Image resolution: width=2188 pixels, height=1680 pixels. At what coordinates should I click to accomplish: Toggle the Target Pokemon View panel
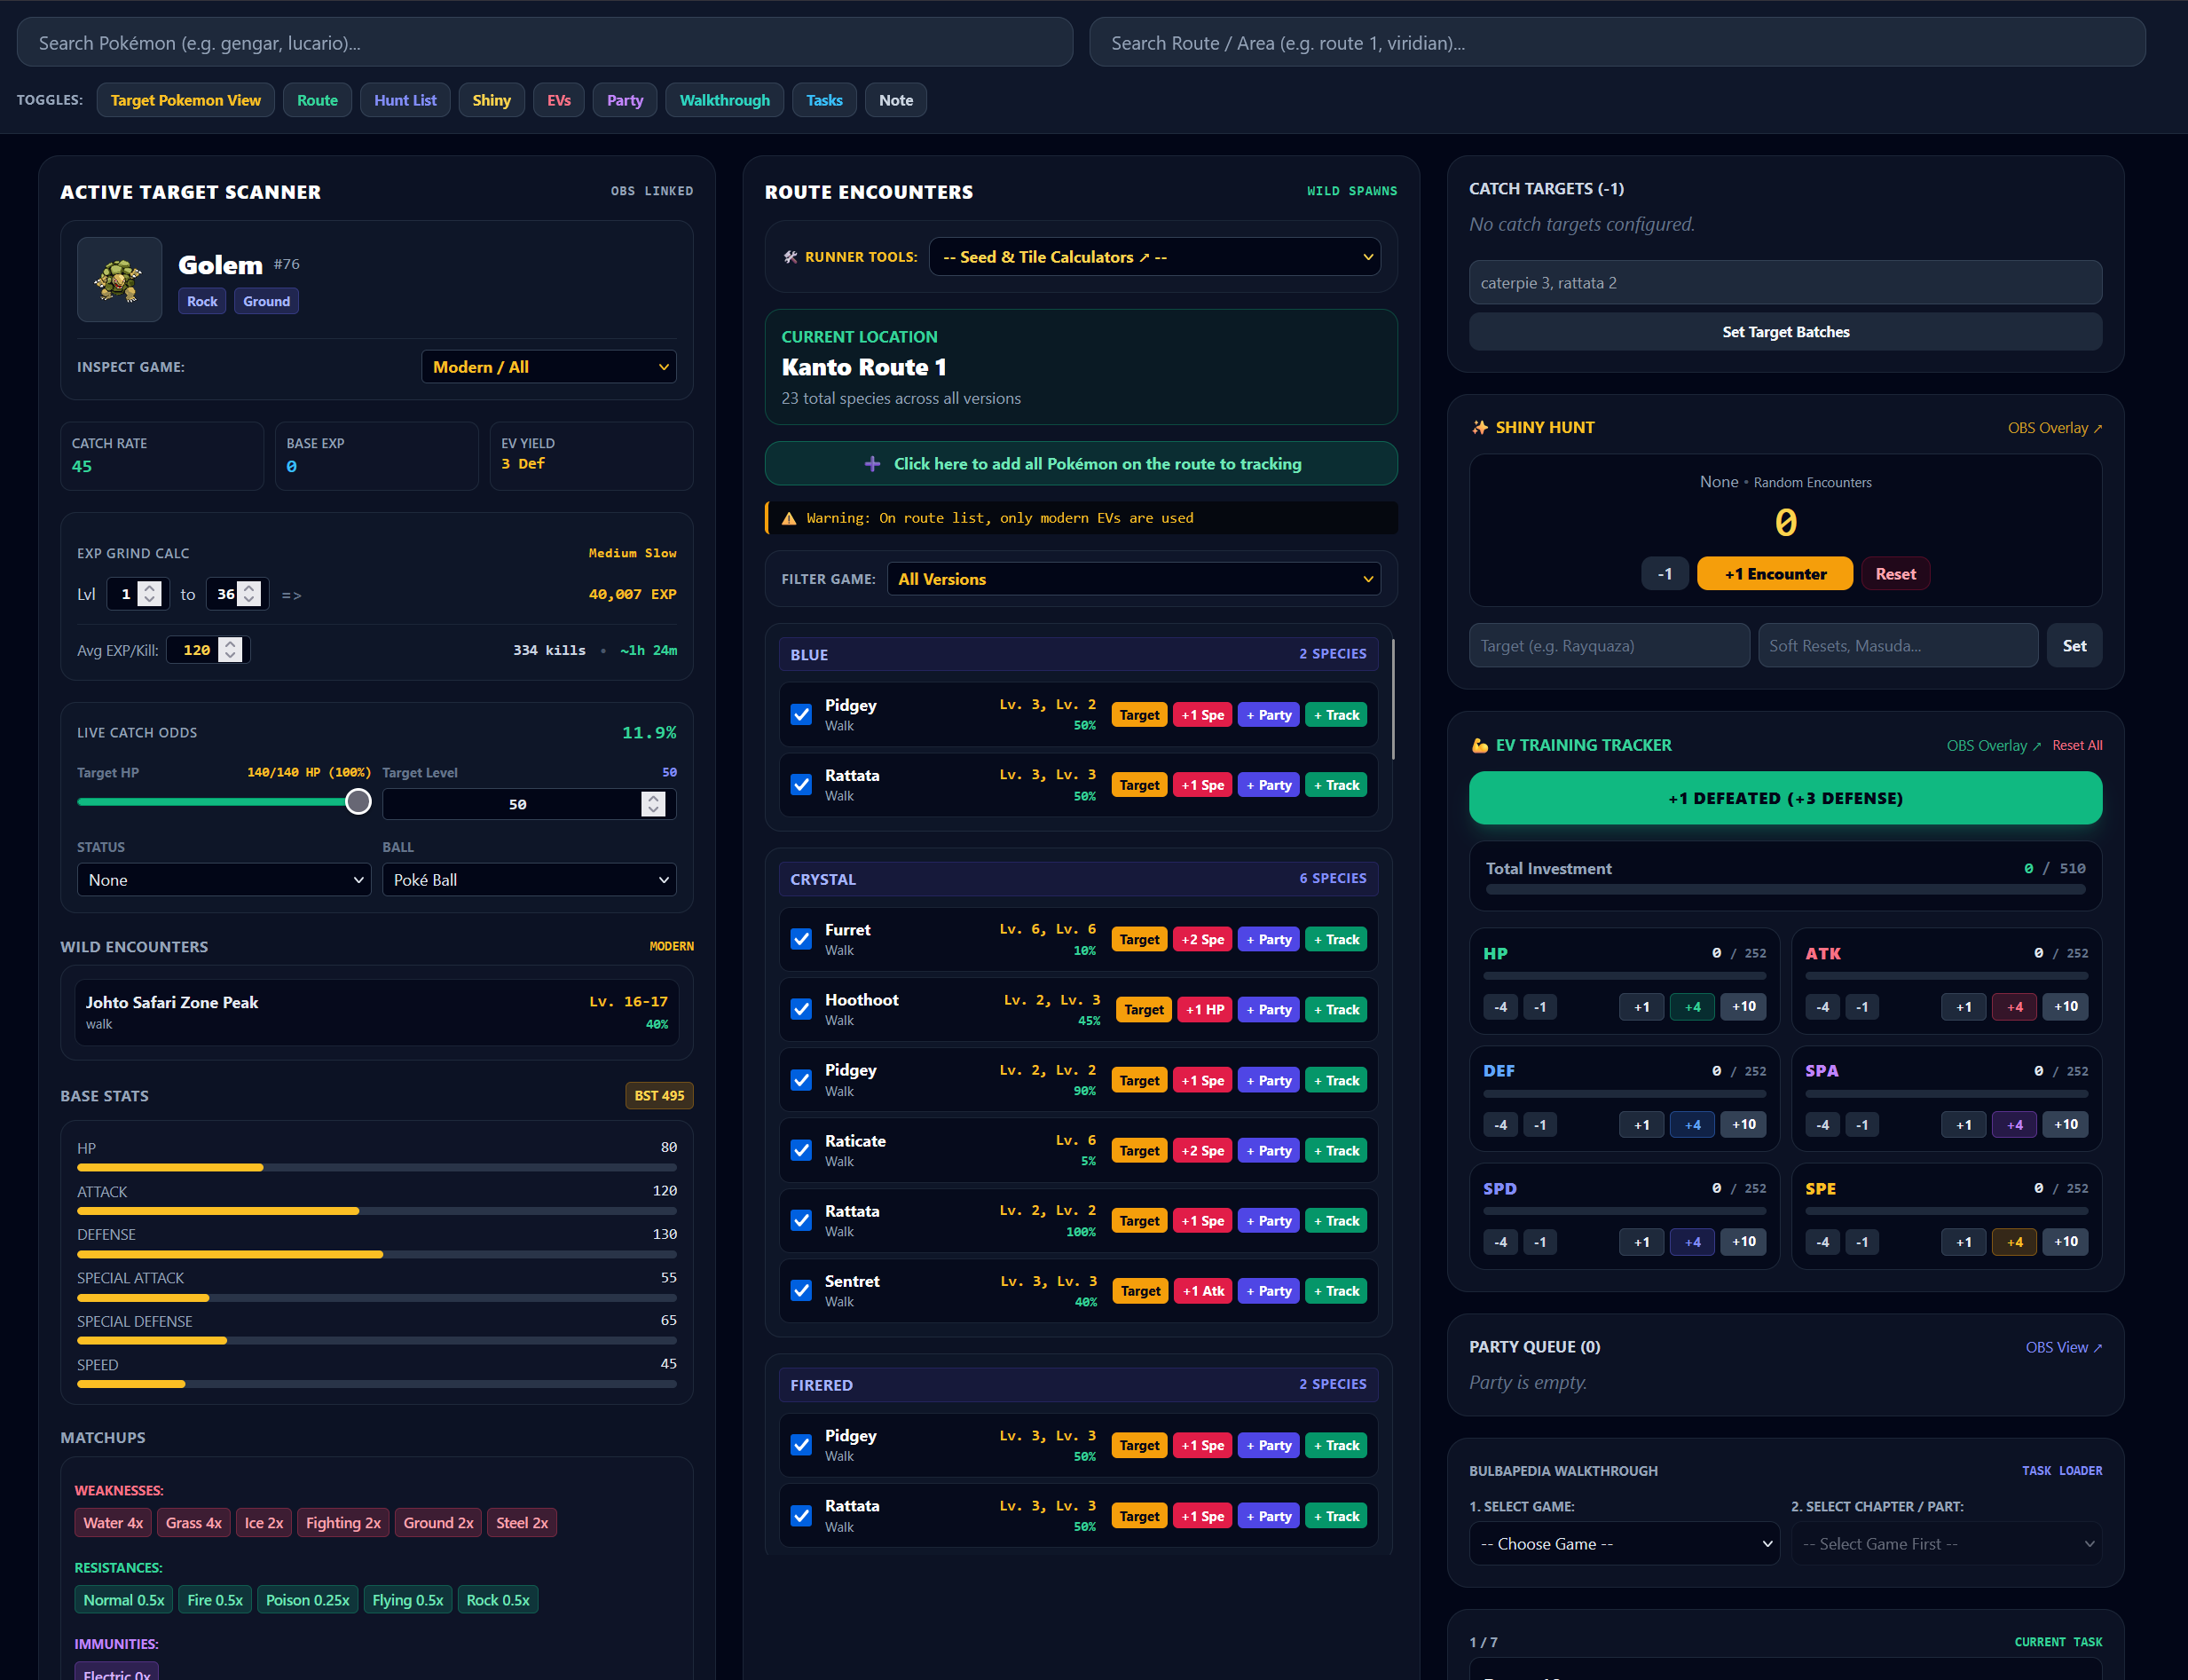(186, 100)
